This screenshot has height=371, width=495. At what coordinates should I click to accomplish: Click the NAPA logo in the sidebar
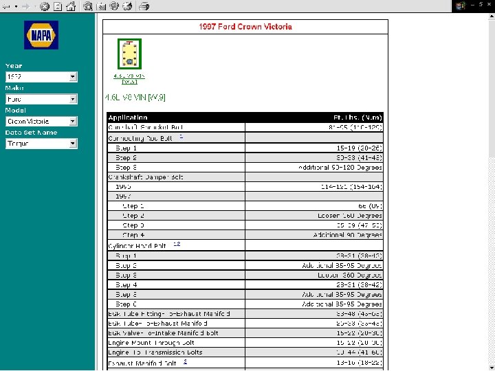(x=41, y=35)
